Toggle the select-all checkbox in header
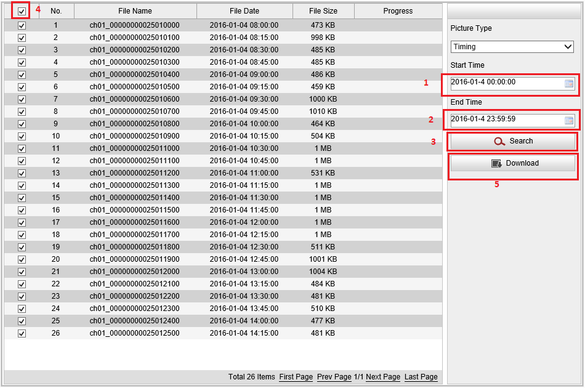The height and width of the screenshot is (388, 585). point(22,11)
